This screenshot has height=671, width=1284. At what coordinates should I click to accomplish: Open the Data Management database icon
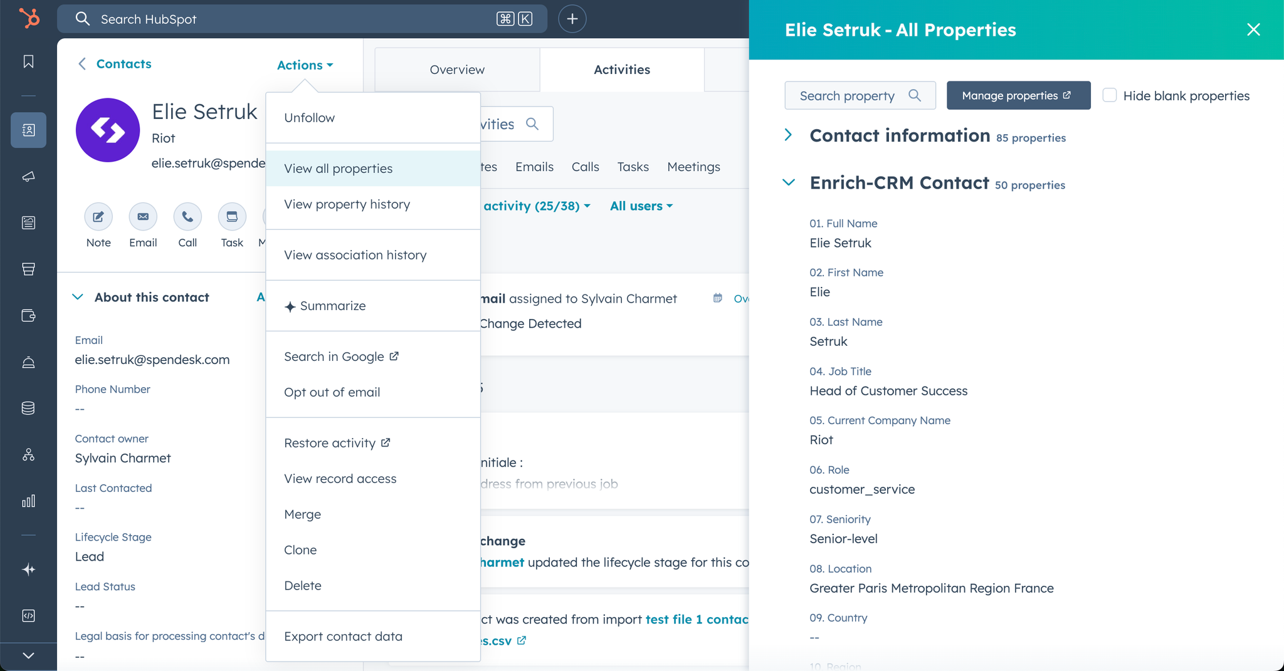(28, 408)
